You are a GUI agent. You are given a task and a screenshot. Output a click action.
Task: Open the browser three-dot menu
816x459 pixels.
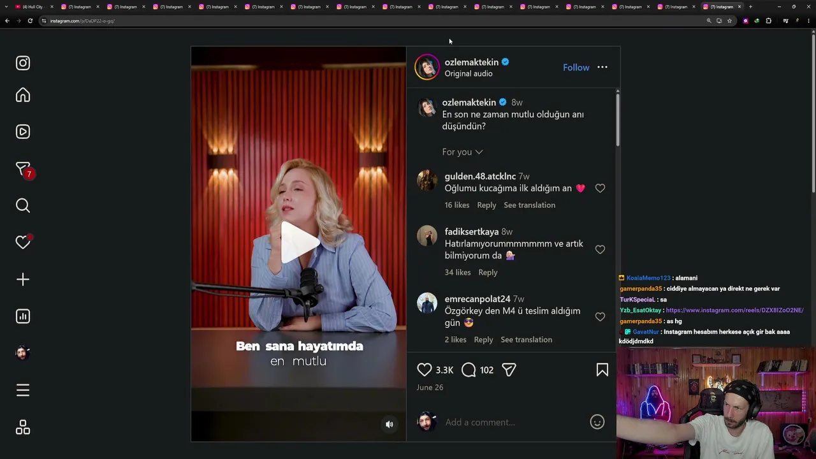tap(809, 21)
